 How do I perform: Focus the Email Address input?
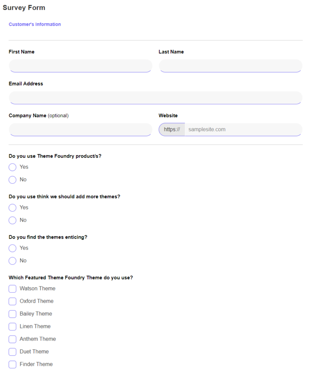tap(155, 98)
